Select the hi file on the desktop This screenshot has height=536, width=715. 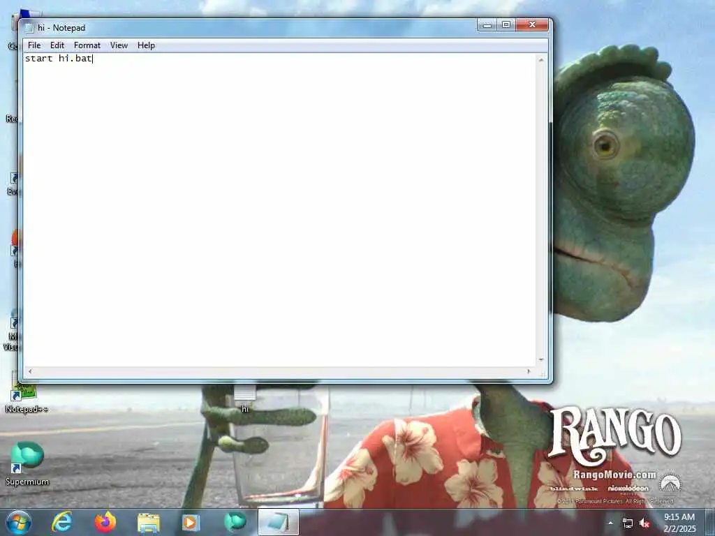(x=245, y=399)
